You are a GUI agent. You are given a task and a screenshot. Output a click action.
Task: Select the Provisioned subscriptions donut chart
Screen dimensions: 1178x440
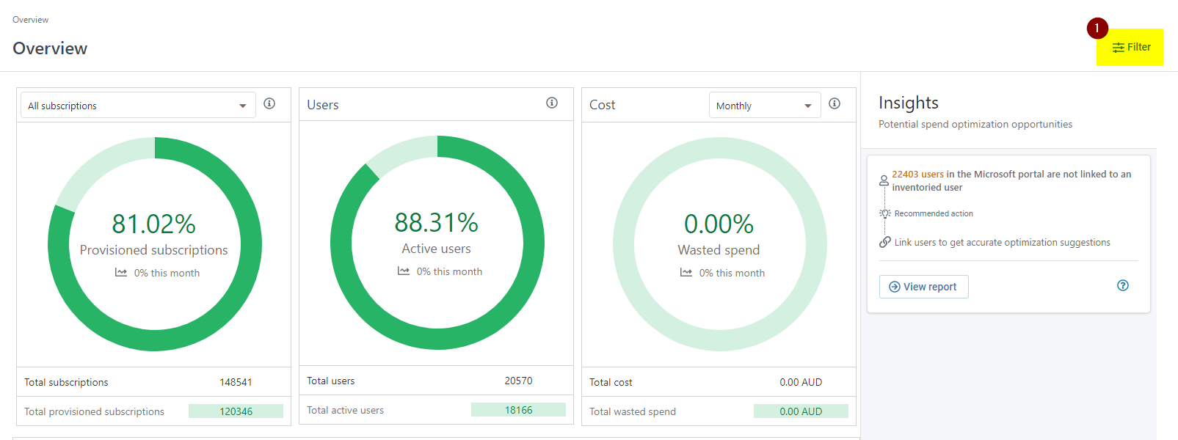coord(155,244)
